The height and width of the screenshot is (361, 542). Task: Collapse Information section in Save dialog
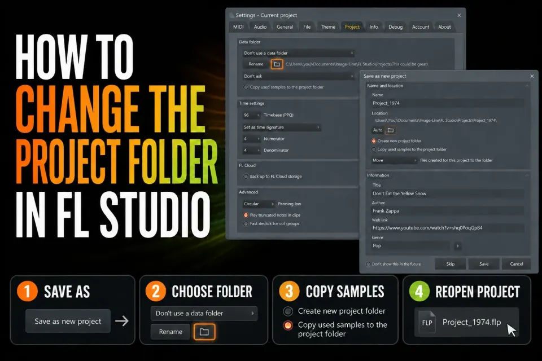point(527,175)
